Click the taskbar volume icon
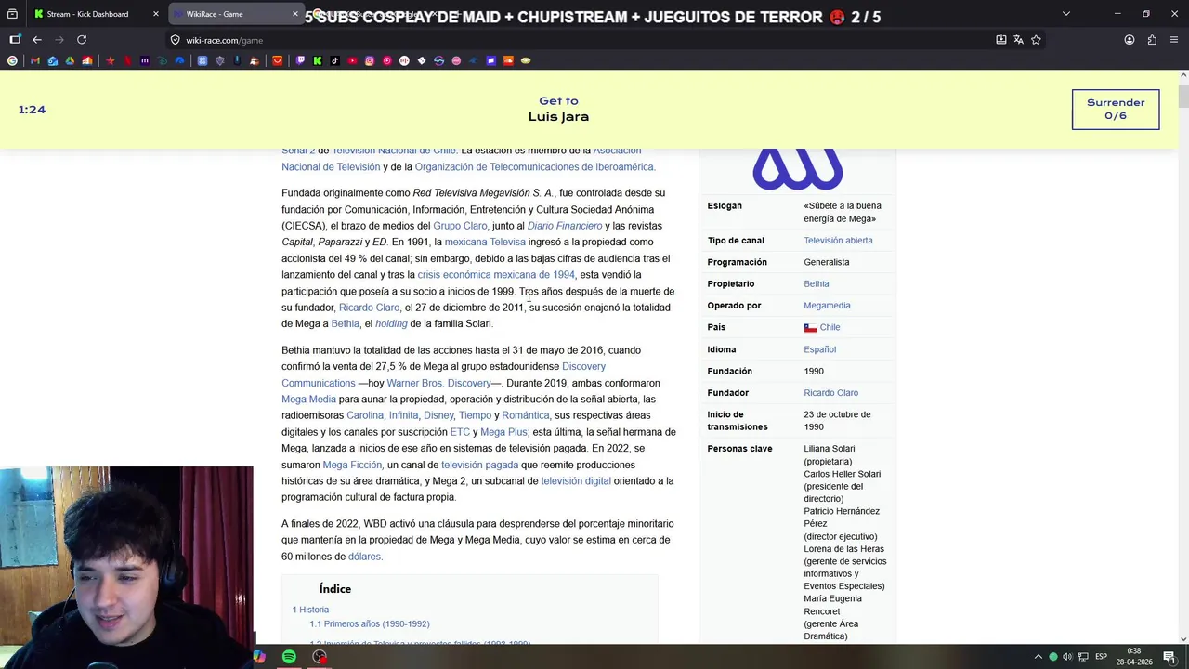Image resolution: width=1189 pixels, height=669 pixels. (1067, 657)
